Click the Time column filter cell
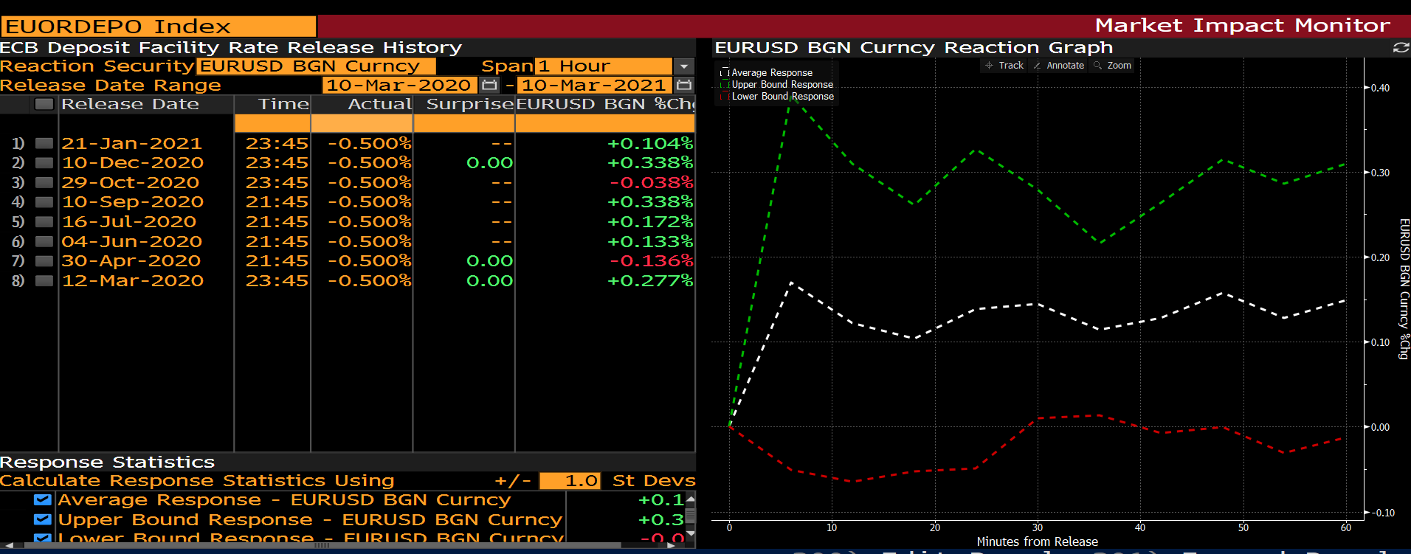The width and height of the screenshot is (1411, 554). 272,123
